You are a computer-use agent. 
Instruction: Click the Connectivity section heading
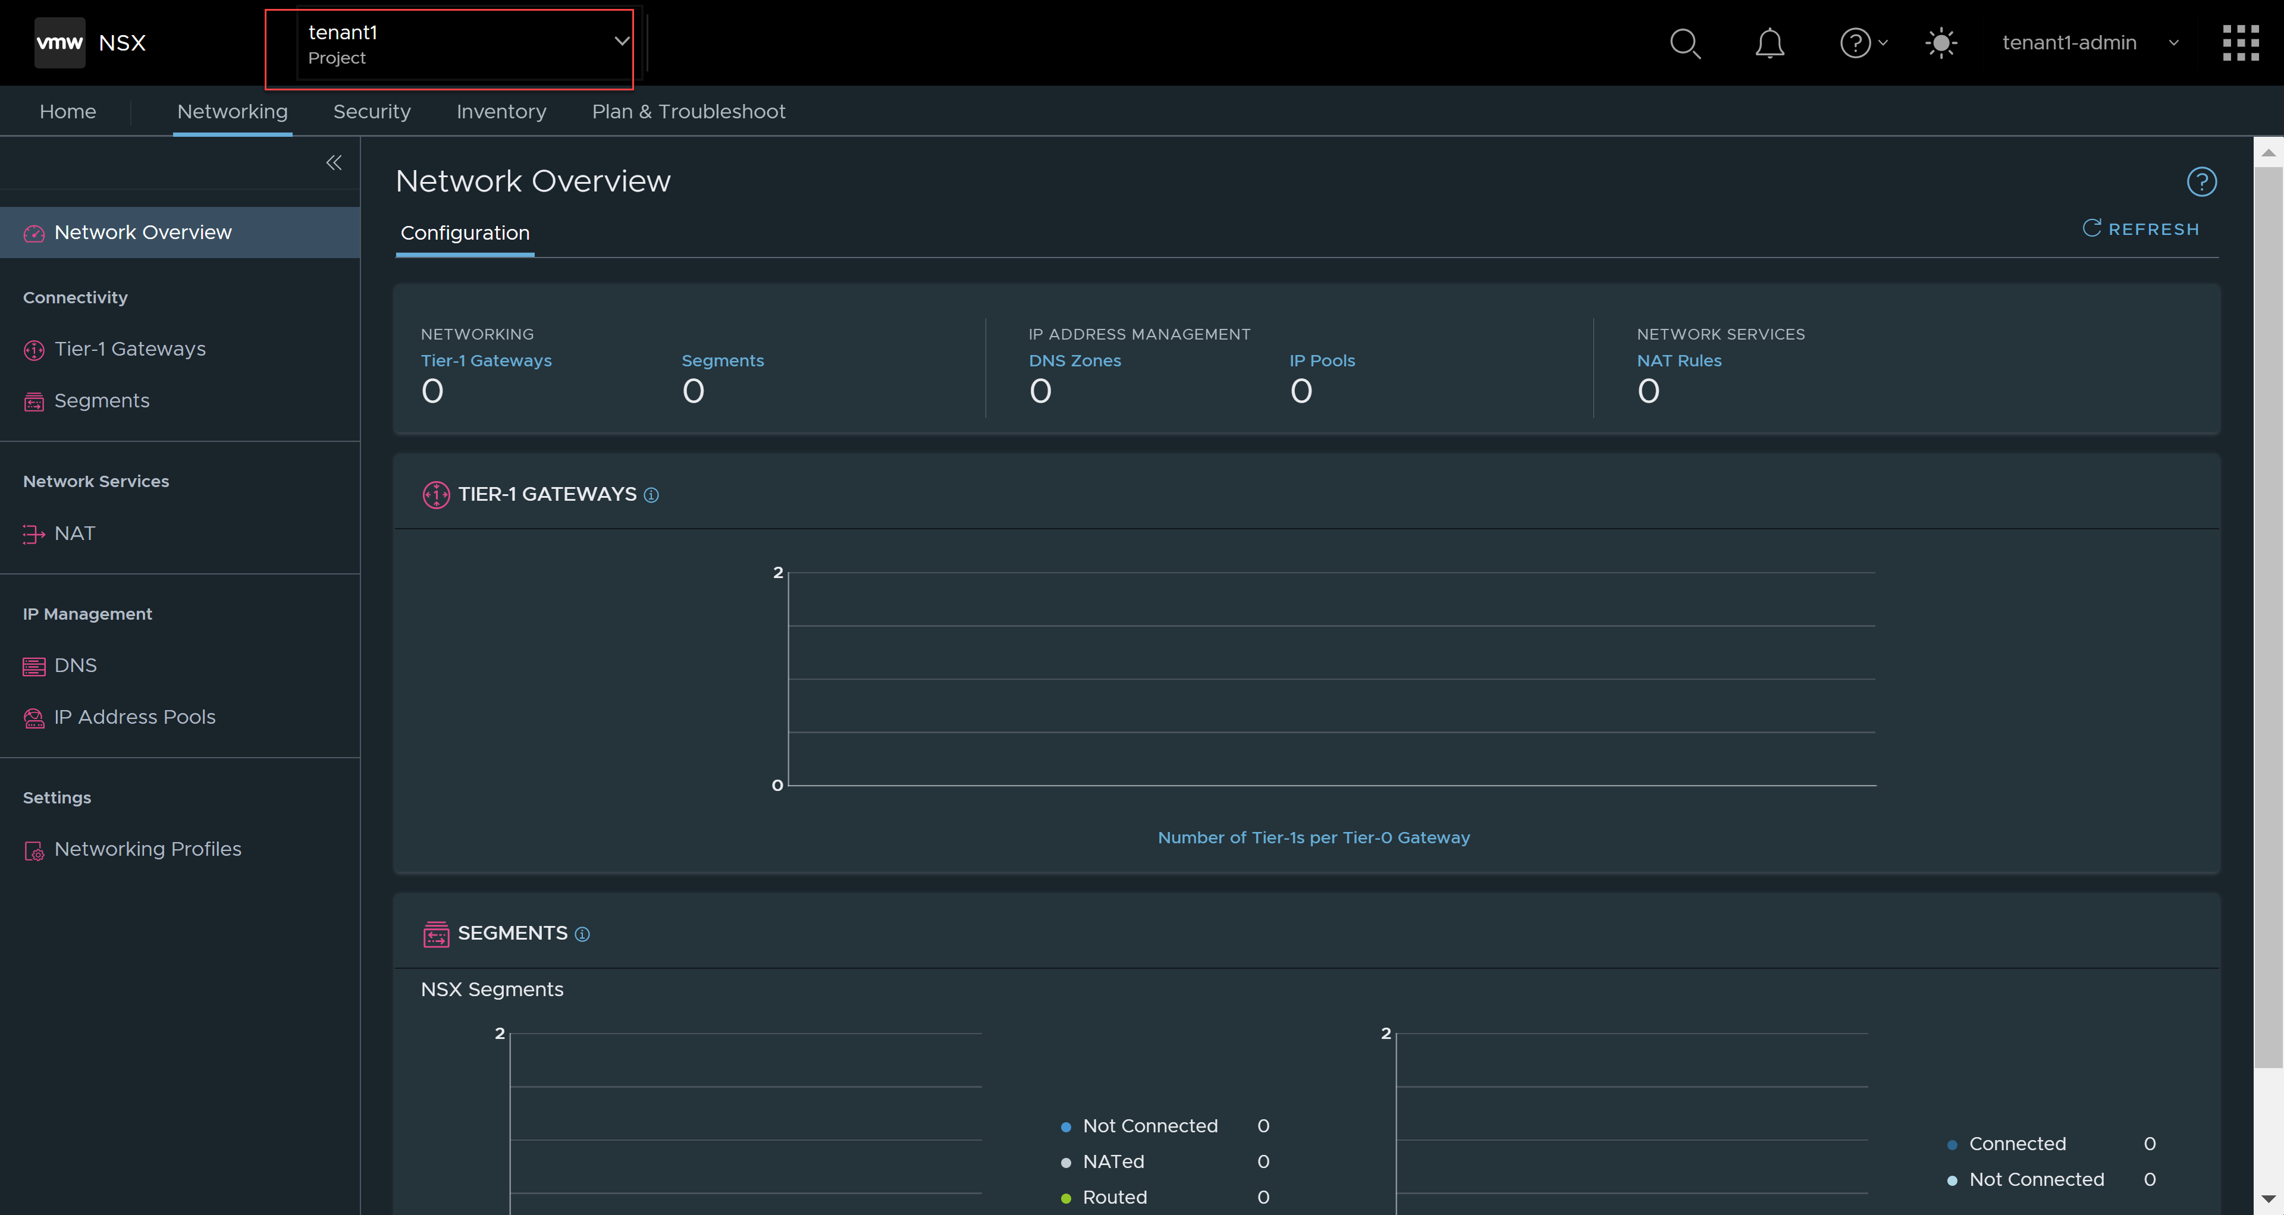(x=76, y=298)
